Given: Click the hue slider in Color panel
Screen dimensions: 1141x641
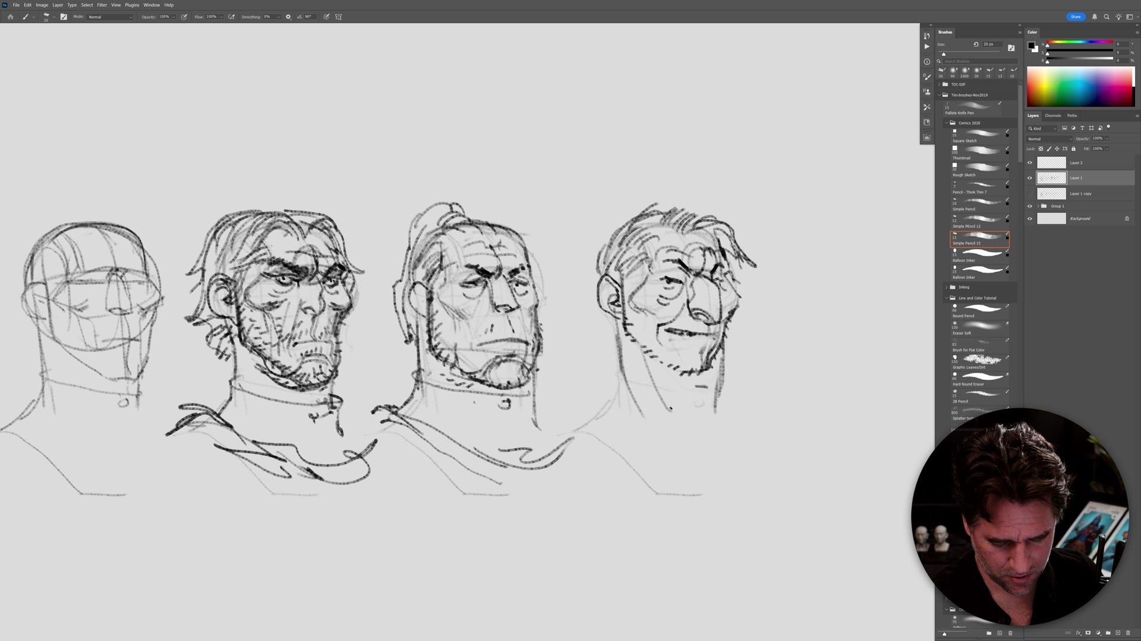Looking at the screenshot, I should (1079, 44).
